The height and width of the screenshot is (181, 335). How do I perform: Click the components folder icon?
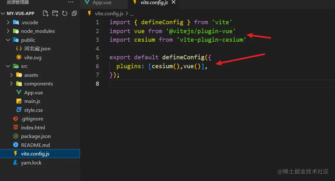tap(19, 83)
